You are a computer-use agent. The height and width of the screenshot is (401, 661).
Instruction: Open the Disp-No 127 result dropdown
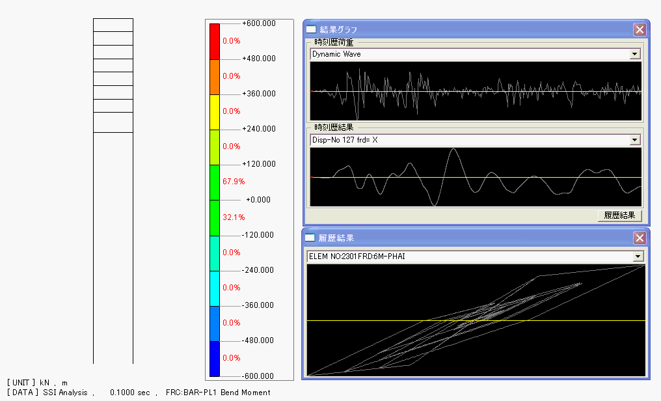[x=634, y=140]
